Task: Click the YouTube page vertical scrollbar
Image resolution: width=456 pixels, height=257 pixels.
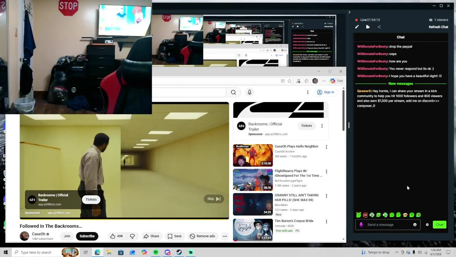Action: point(343,110)
